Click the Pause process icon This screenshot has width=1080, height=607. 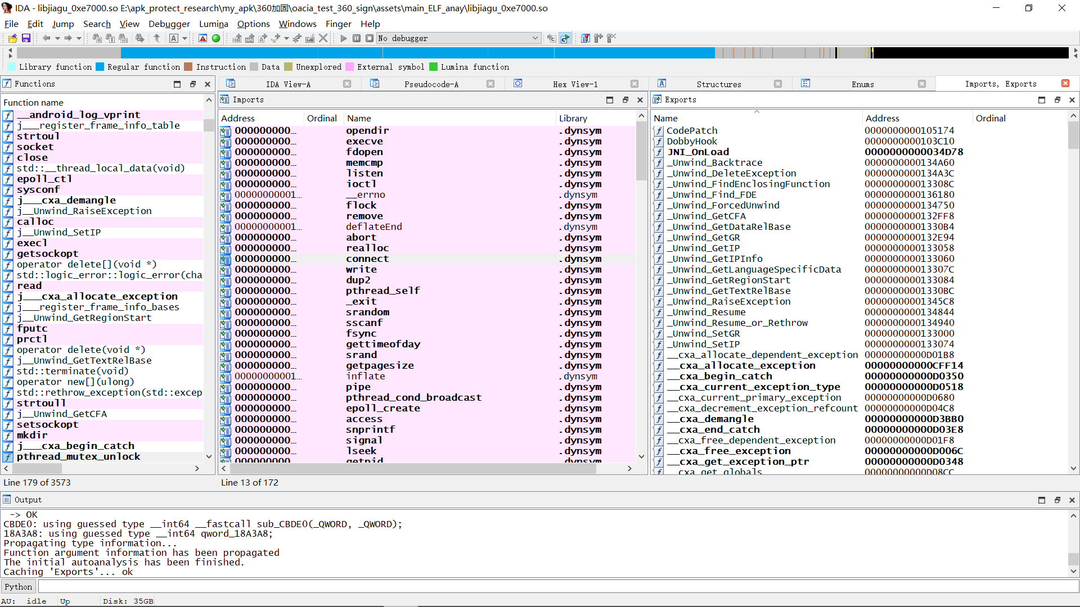(357, 38)
